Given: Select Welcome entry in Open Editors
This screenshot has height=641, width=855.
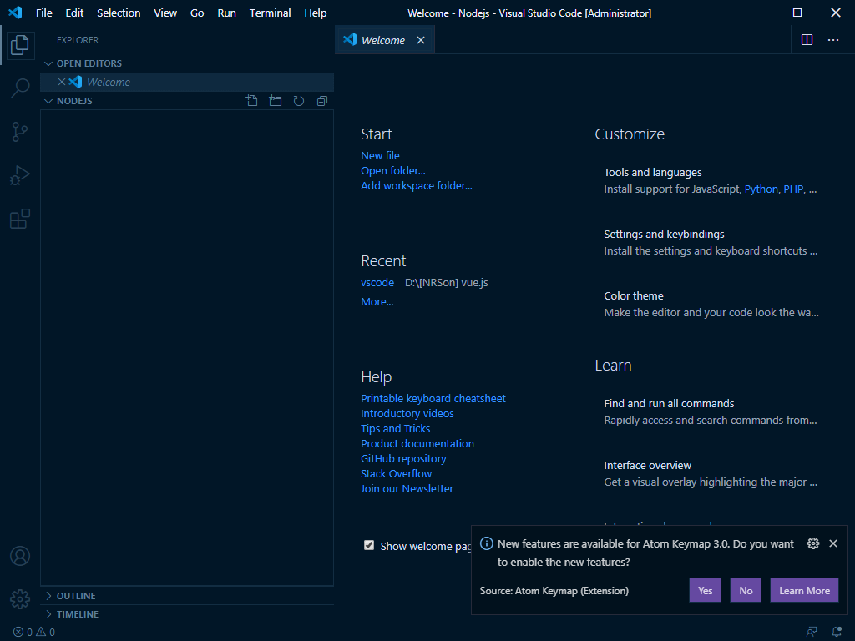Looking at the screenshot, I should 187,82.
